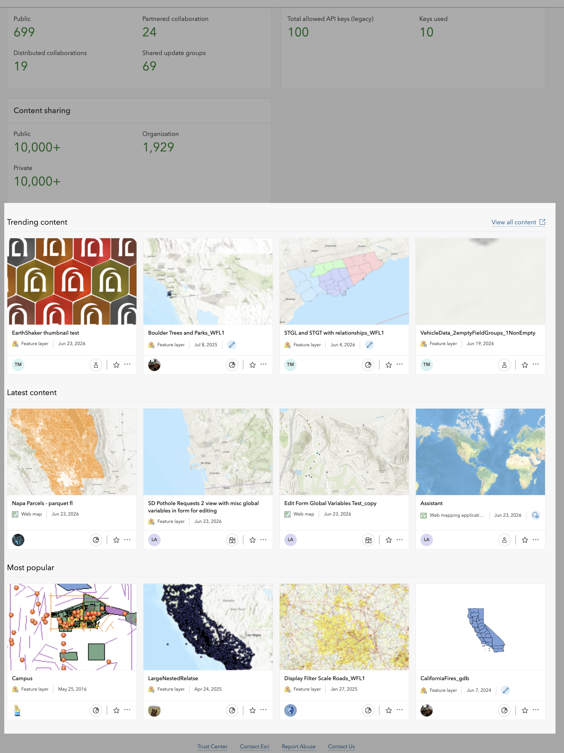This screenshot has height=753, width=564.
Task: Click owner avatar TM on VehicleData card
Action: 427,364
